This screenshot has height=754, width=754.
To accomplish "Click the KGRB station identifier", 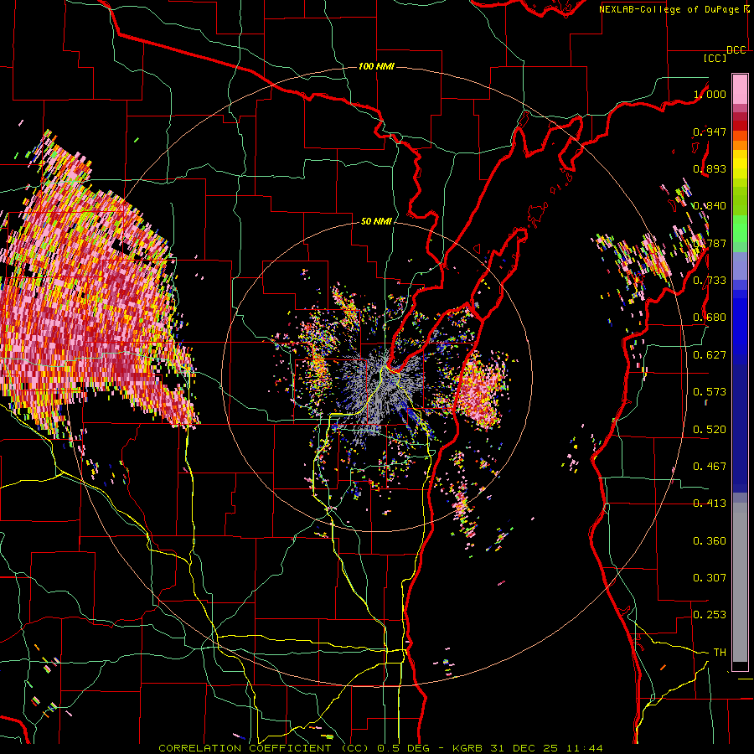I will click(468, 748).
